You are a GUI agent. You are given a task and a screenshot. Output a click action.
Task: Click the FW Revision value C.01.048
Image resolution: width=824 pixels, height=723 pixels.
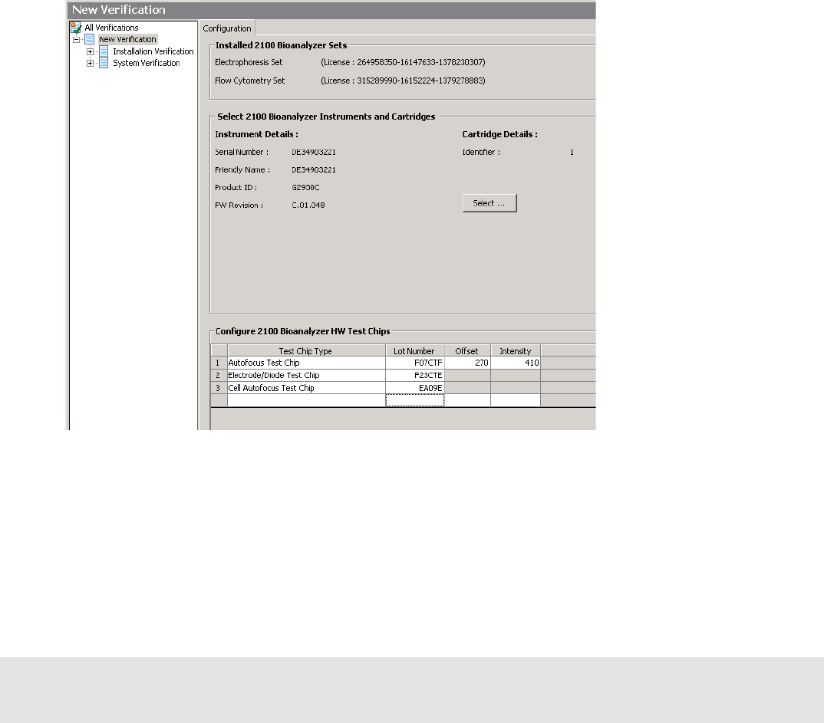pyautogui.click(x=308, y=205)
